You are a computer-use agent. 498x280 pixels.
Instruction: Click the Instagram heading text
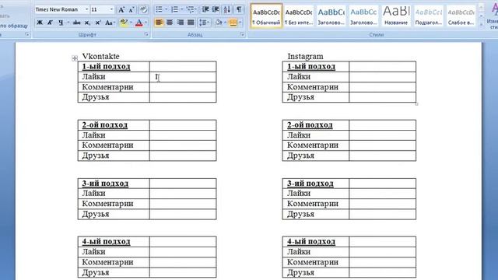tap(305, 57)
